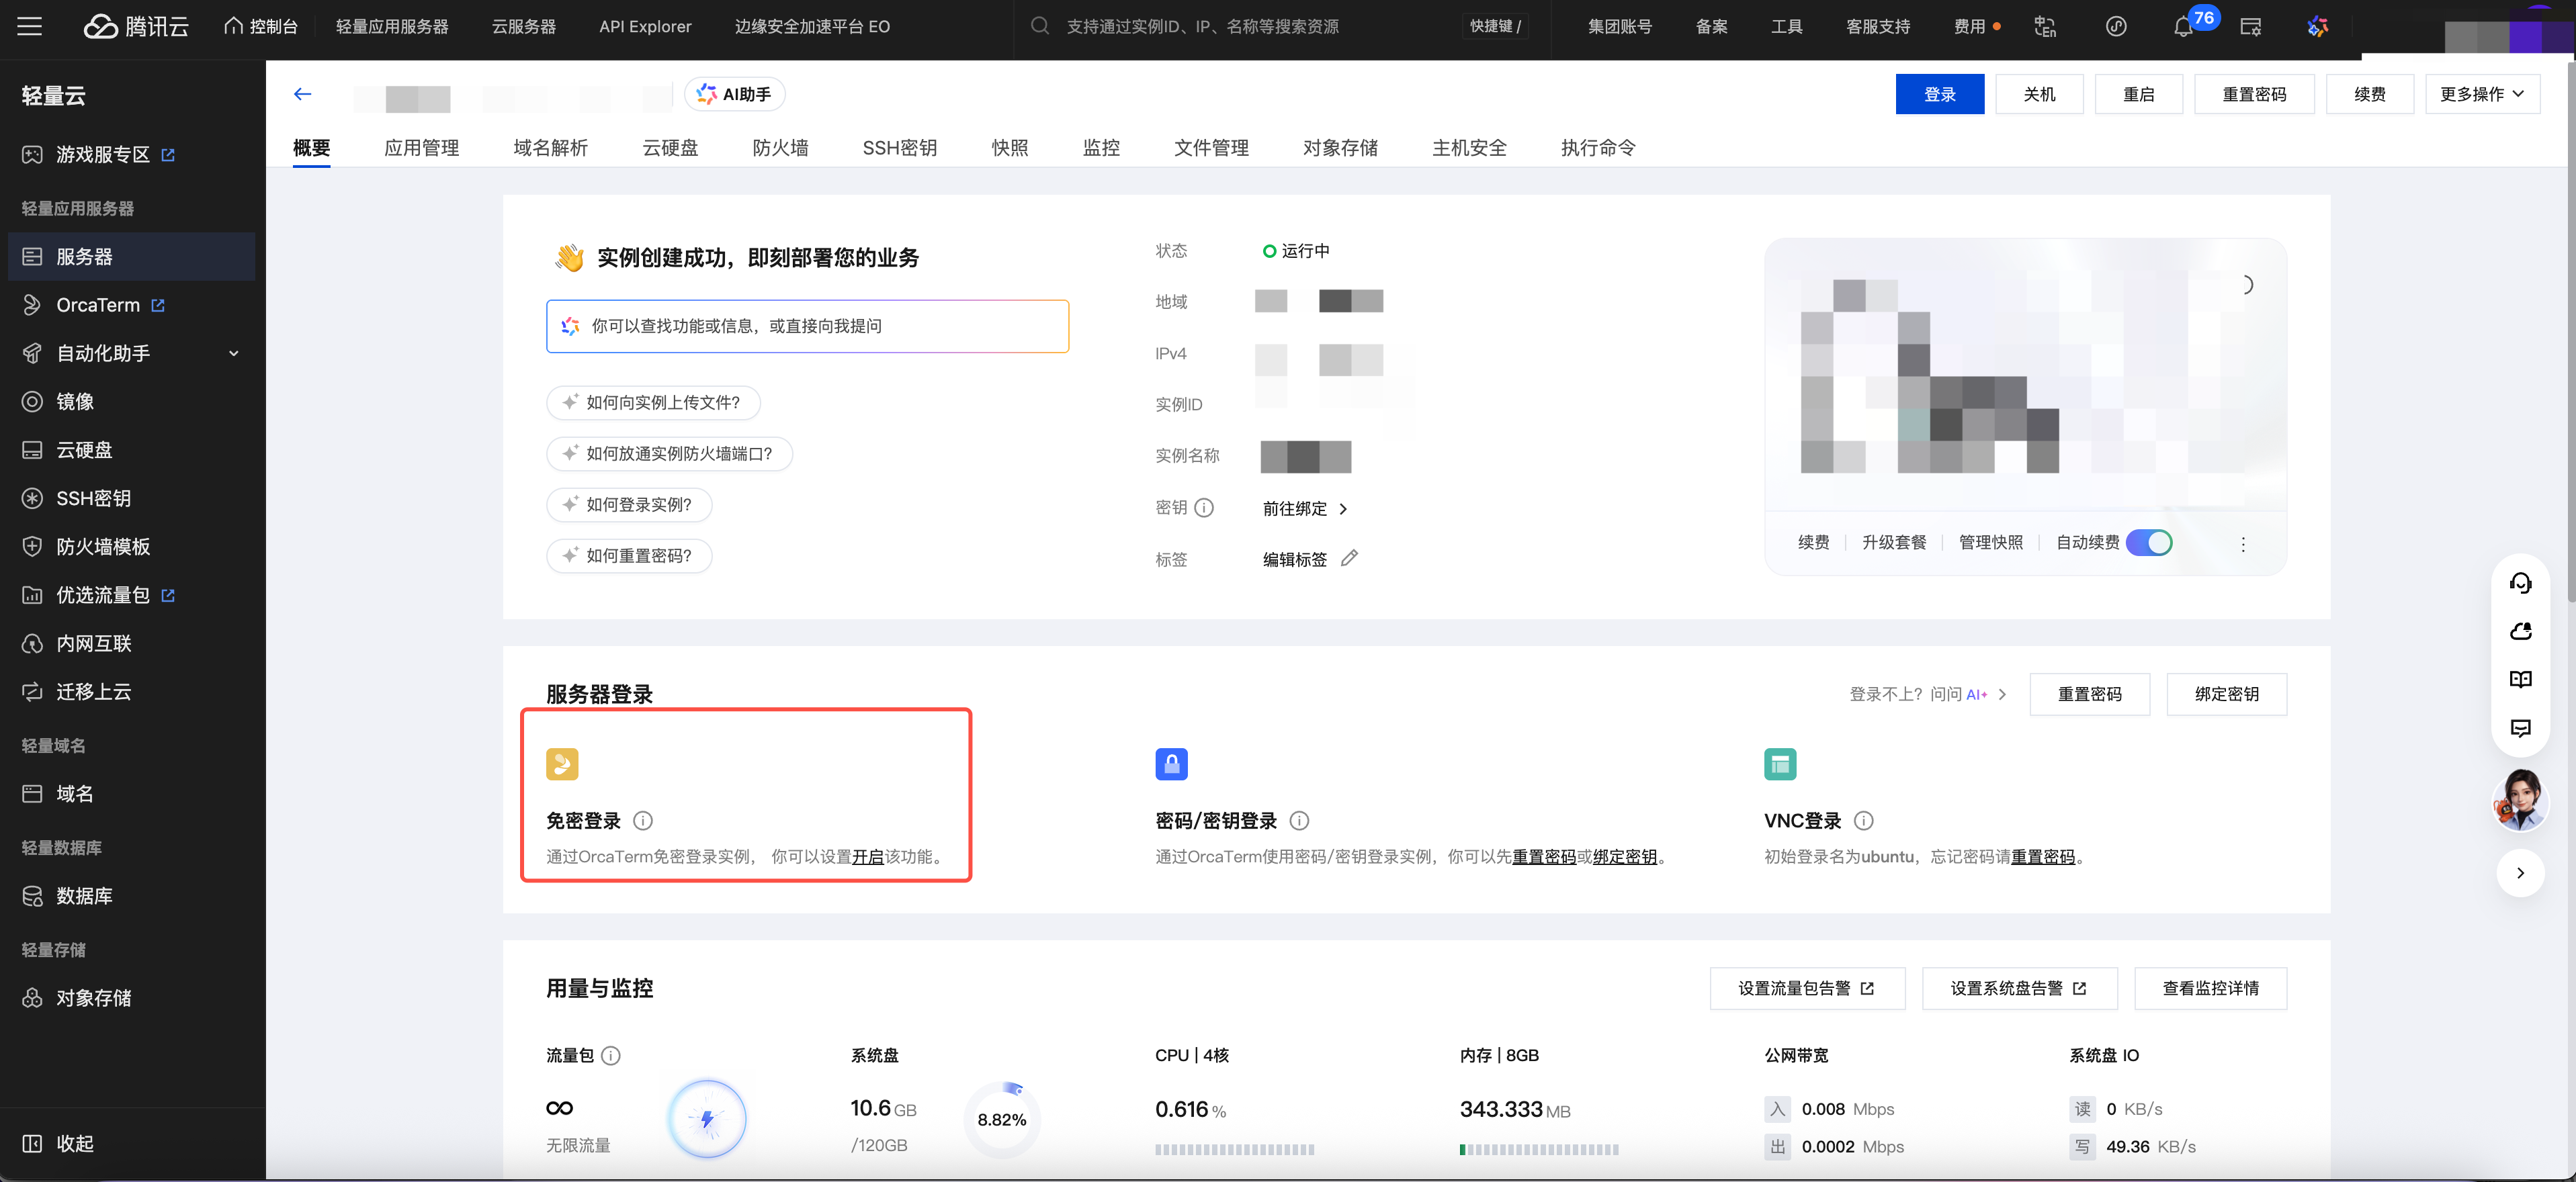Viewport: 2576px width, 1182px height.
Task: Switch to the 防火墙 tab
Action: click(x=780, y=148)
